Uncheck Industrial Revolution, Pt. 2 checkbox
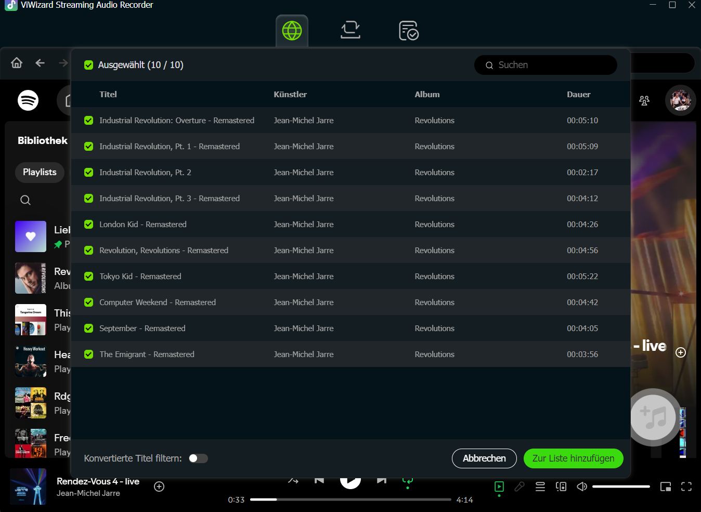 (88, 173)
